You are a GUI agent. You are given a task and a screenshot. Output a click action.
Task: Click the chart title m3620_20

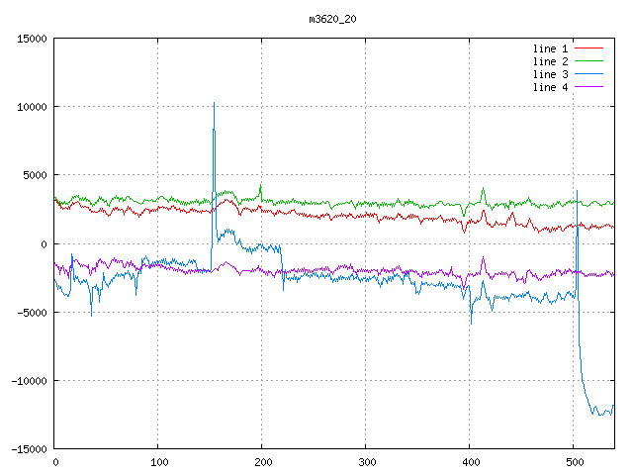coord(316,19)
